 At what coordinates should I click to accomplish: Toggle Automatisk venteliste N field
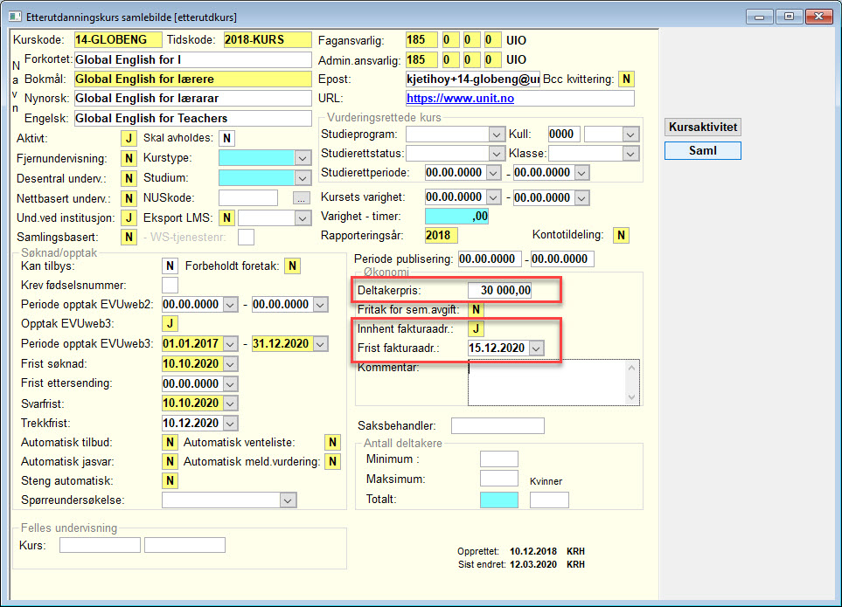(332, 443)
